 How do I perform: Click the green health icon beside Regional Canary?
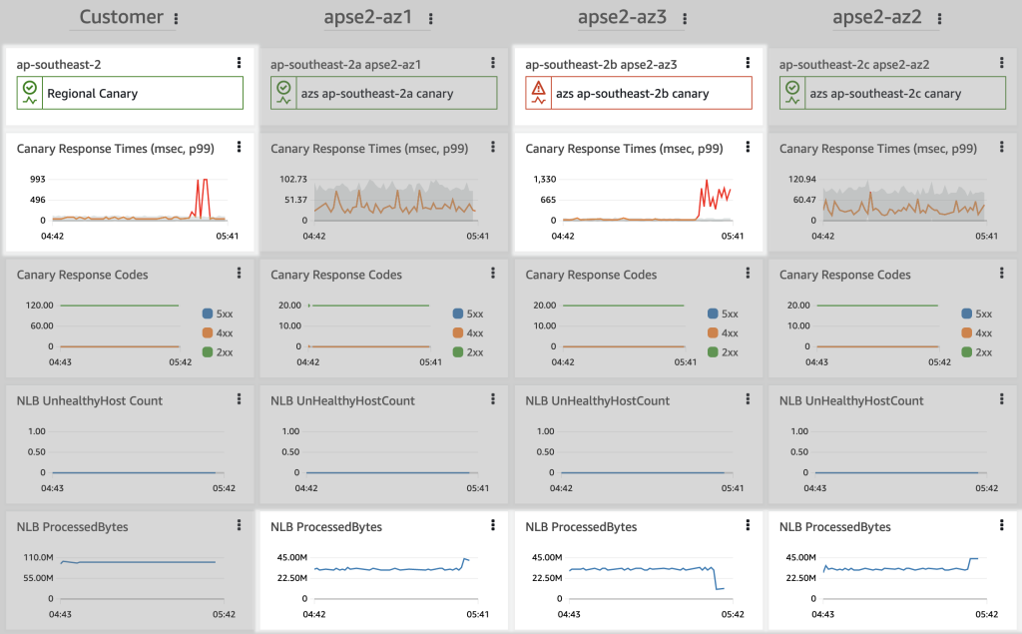click(x=29, y=93)
